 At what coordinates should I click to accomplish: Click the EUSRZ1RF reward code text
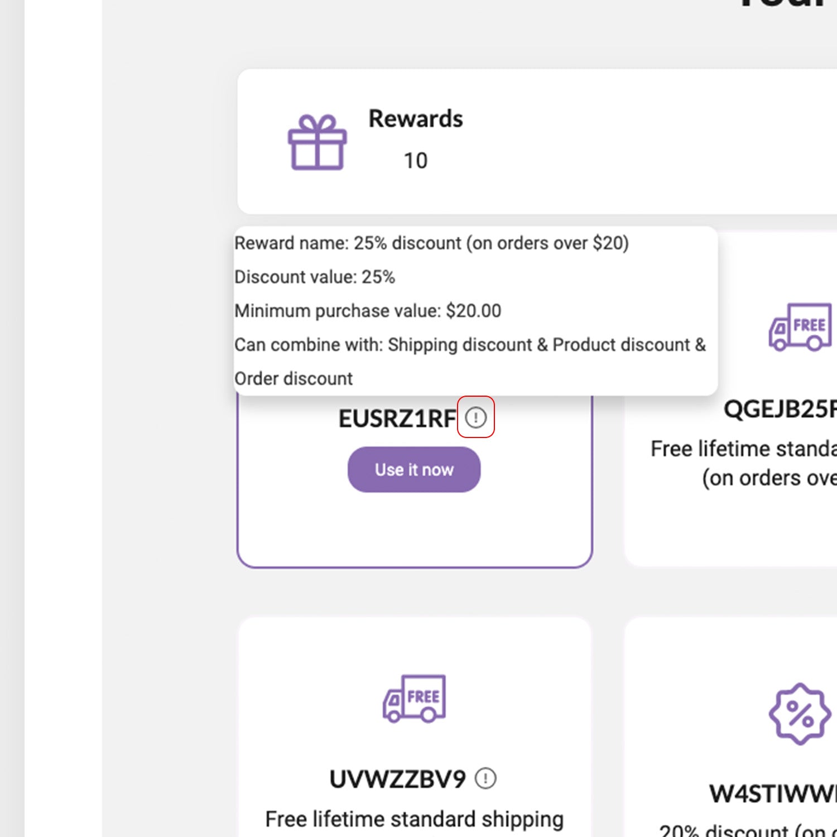click(397, 419)
